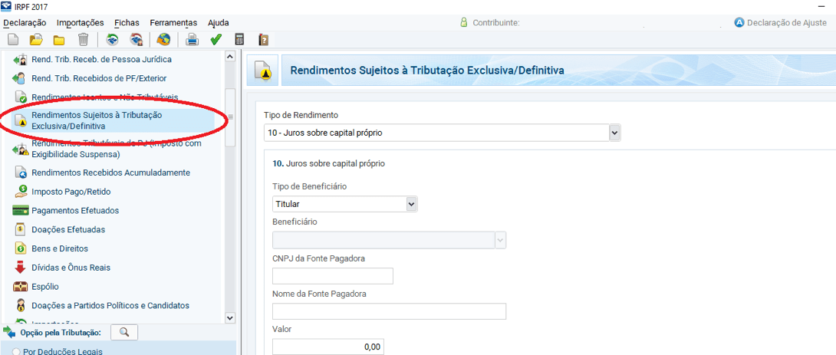This screenshot has width=836, height=355.
Task: Click the help book icon
Action: tap(263, 40)
